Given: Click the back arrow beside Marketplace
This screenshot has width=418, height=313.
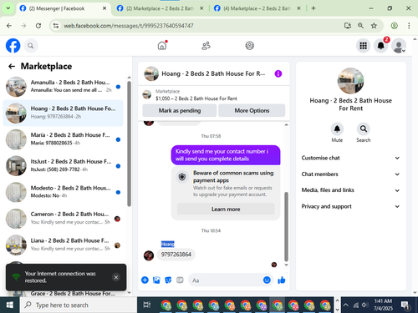Looking at the screenshot, I should point(12,66).
